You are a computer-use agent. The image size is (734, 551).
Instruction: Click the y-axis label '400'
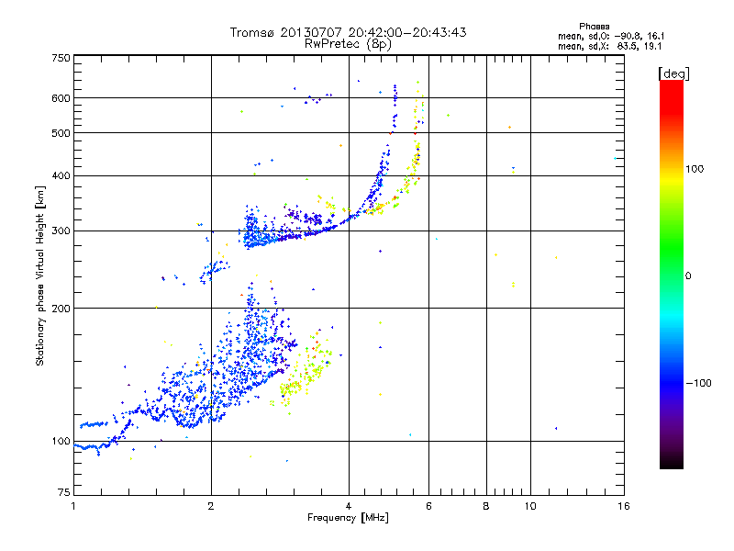(61, 176)
